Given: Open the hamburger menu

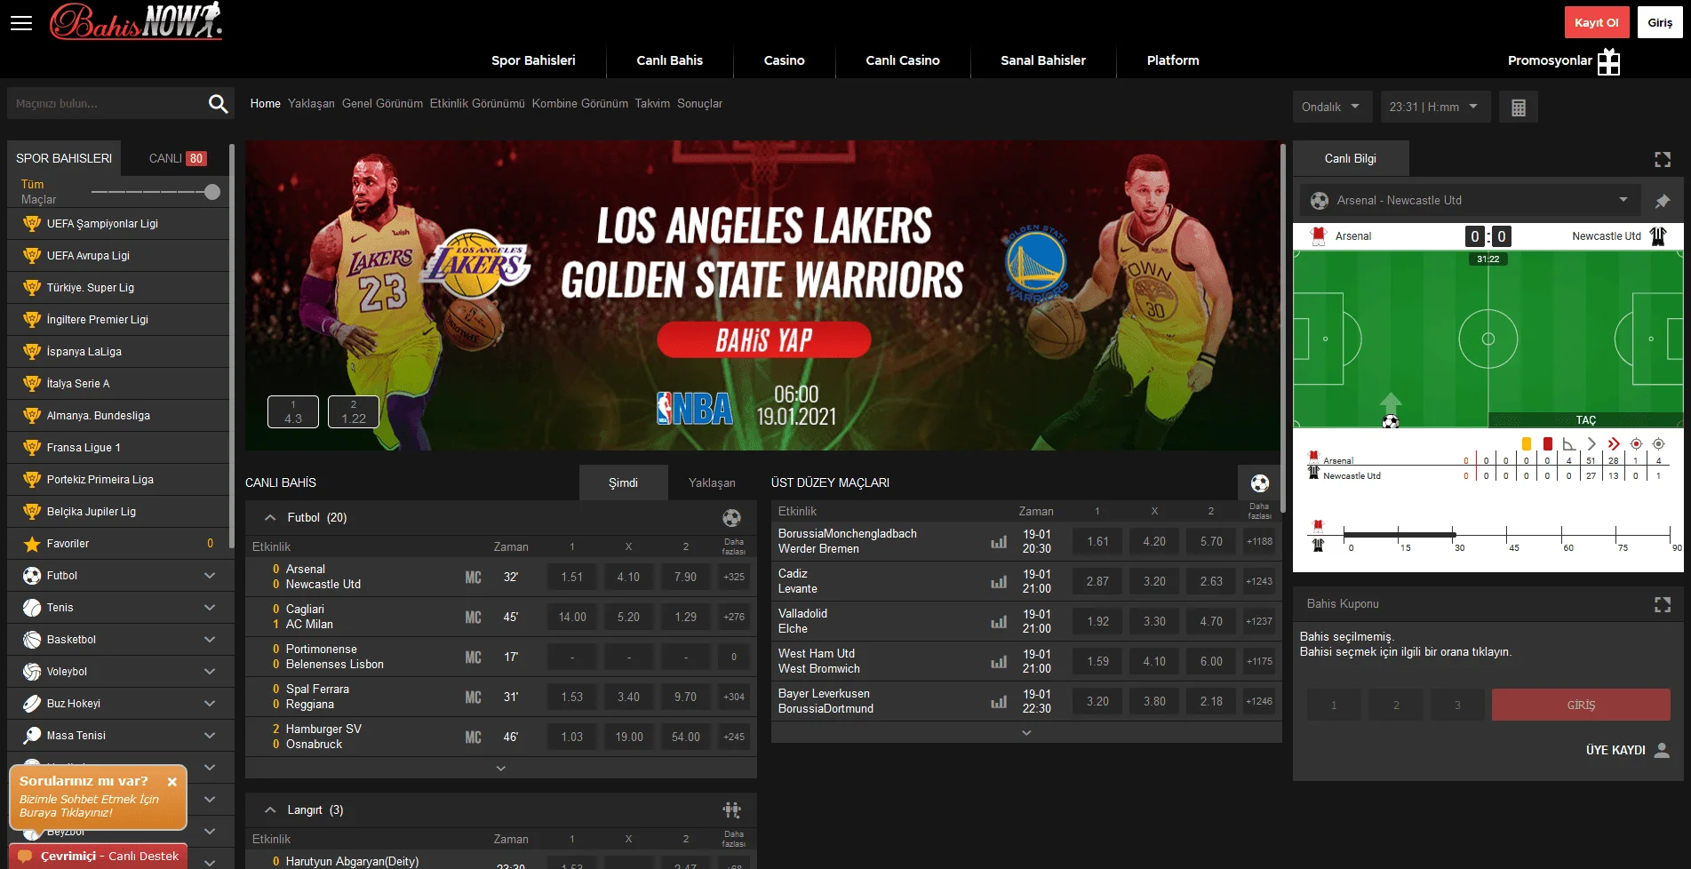Looking at the screenshot, I should click(x=21, y=23).
